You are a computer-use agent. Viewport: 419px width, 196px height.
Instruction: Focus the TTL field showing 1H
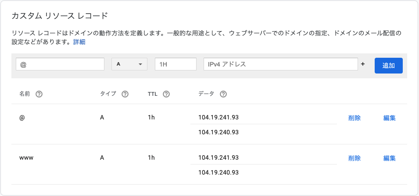point(175,64)
